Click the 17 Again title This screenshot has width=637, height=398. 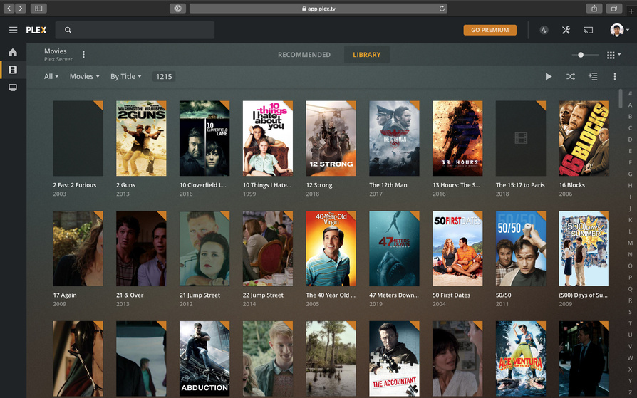pos(65,295)
